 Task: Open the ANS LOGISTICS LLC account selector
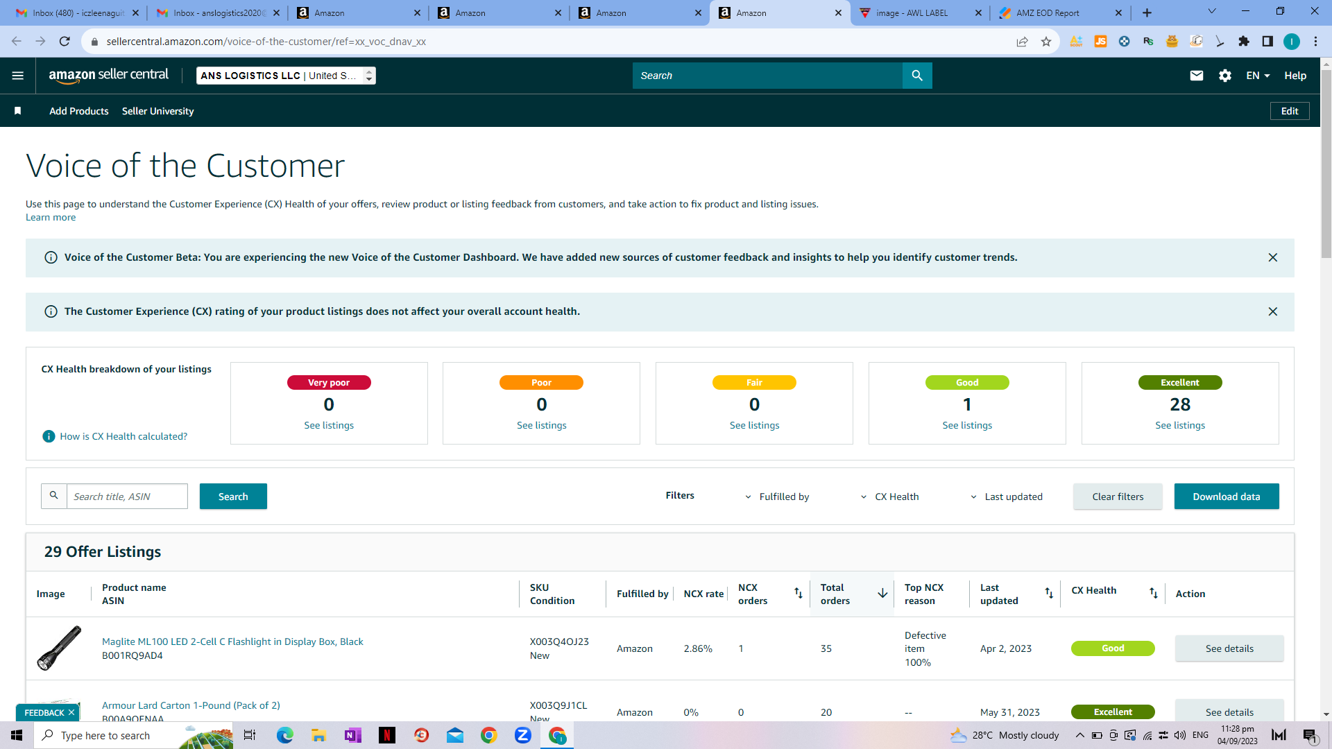click(x=286, y=76)
